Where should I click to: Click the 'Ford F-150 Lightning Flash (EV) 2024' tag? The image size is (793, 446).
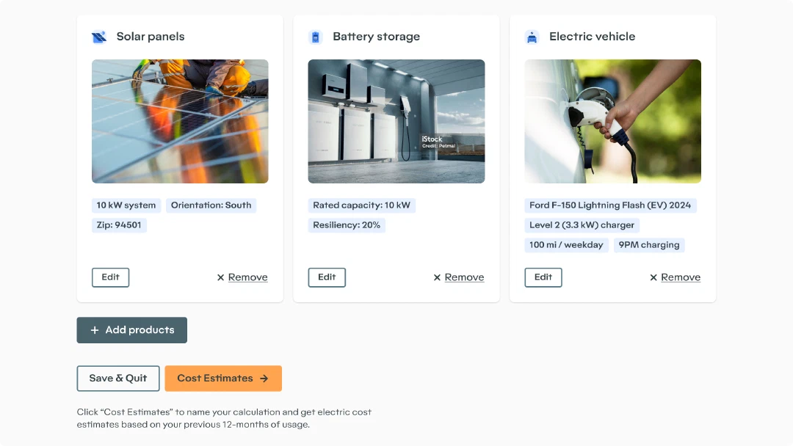coord(610,205)
